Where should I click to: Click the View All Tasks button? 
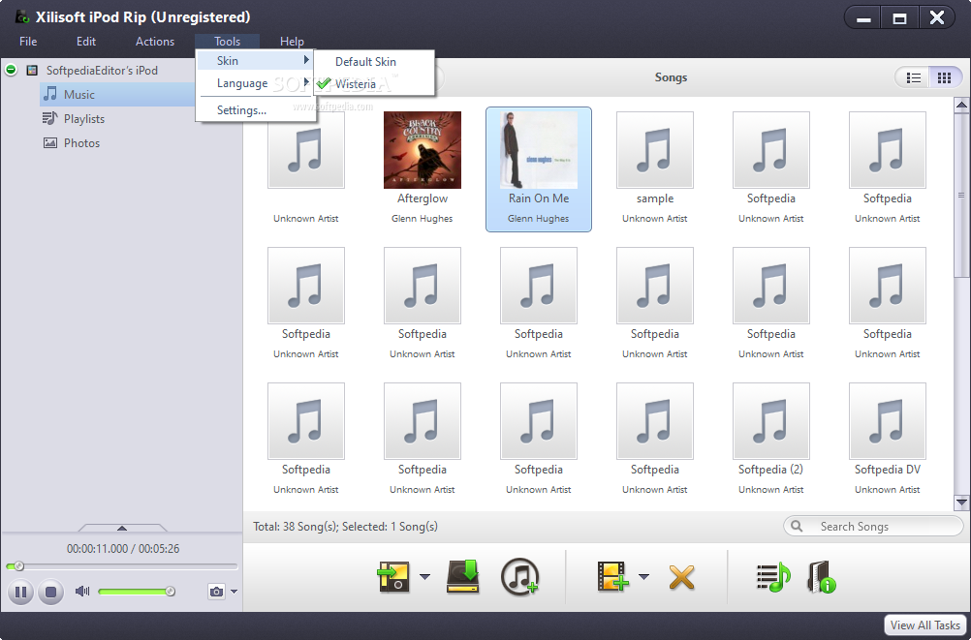click(924, 625)
